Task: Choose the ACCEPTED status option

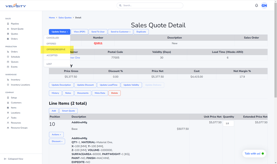Action: click(52, 55)
